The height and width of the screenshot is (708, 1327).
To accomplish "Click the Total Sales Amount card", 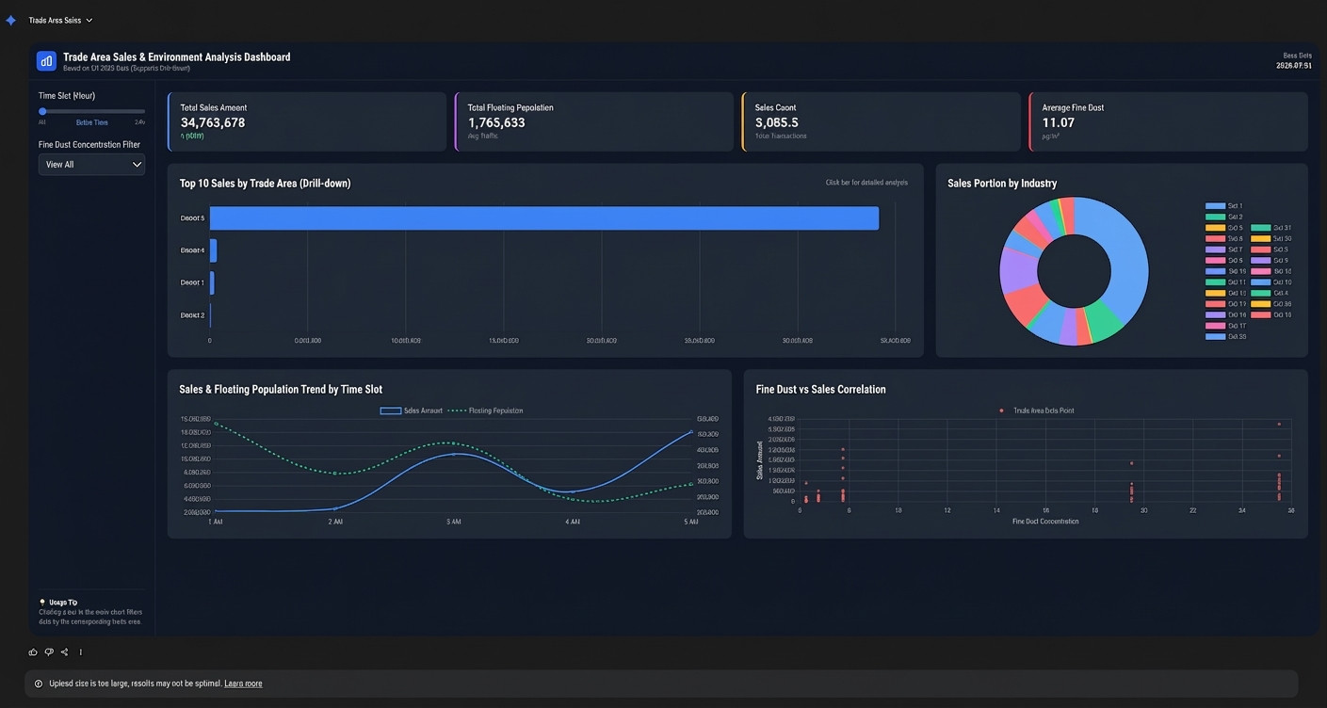I will click(x=307, y=121).
